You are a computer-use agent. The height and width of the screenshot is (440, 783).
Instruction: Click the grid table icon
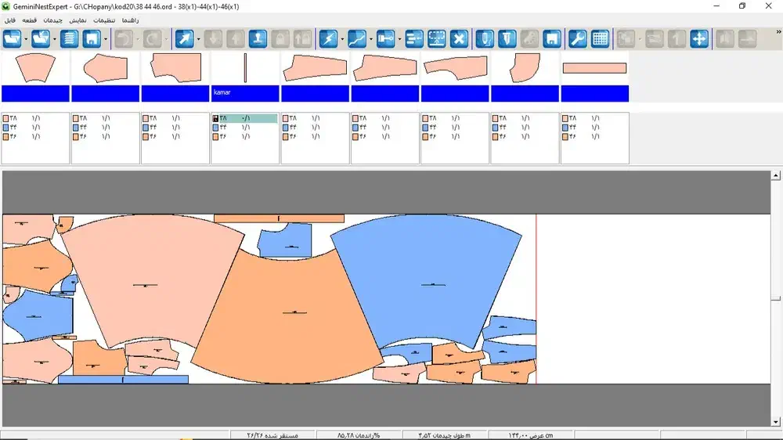600,38
